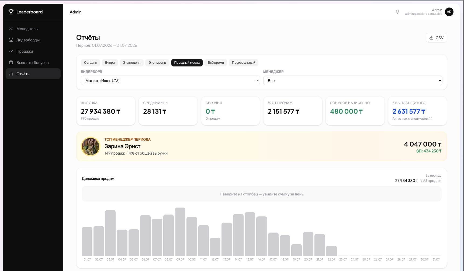Click the Лидерборды trophy icon in sidebar

(11, 40)
